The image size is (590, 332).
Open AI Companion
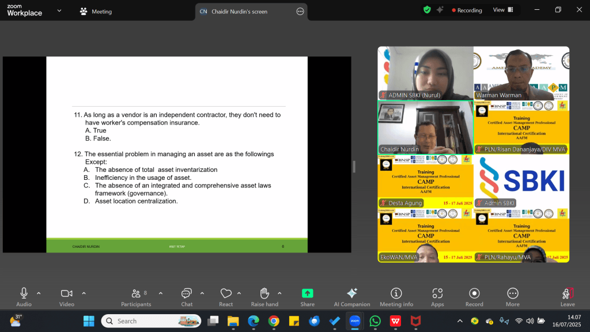tap(352, 297)
